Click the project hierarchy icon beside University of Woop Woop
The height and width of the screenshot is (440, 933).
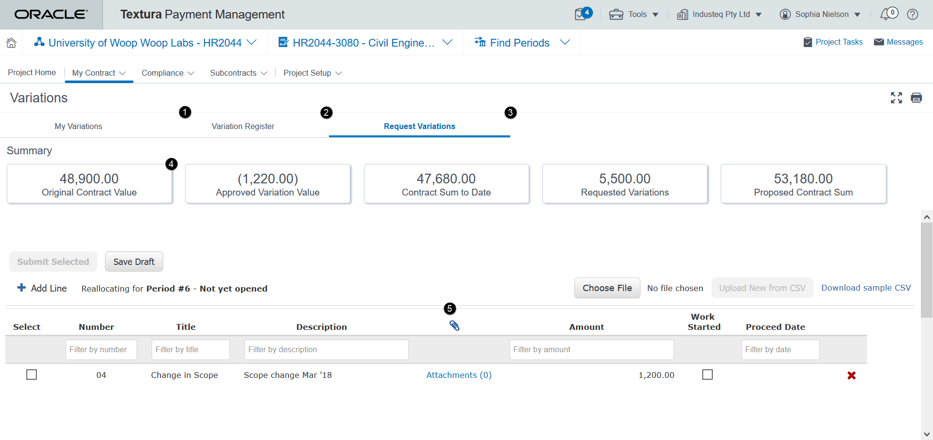pos(39,42)
